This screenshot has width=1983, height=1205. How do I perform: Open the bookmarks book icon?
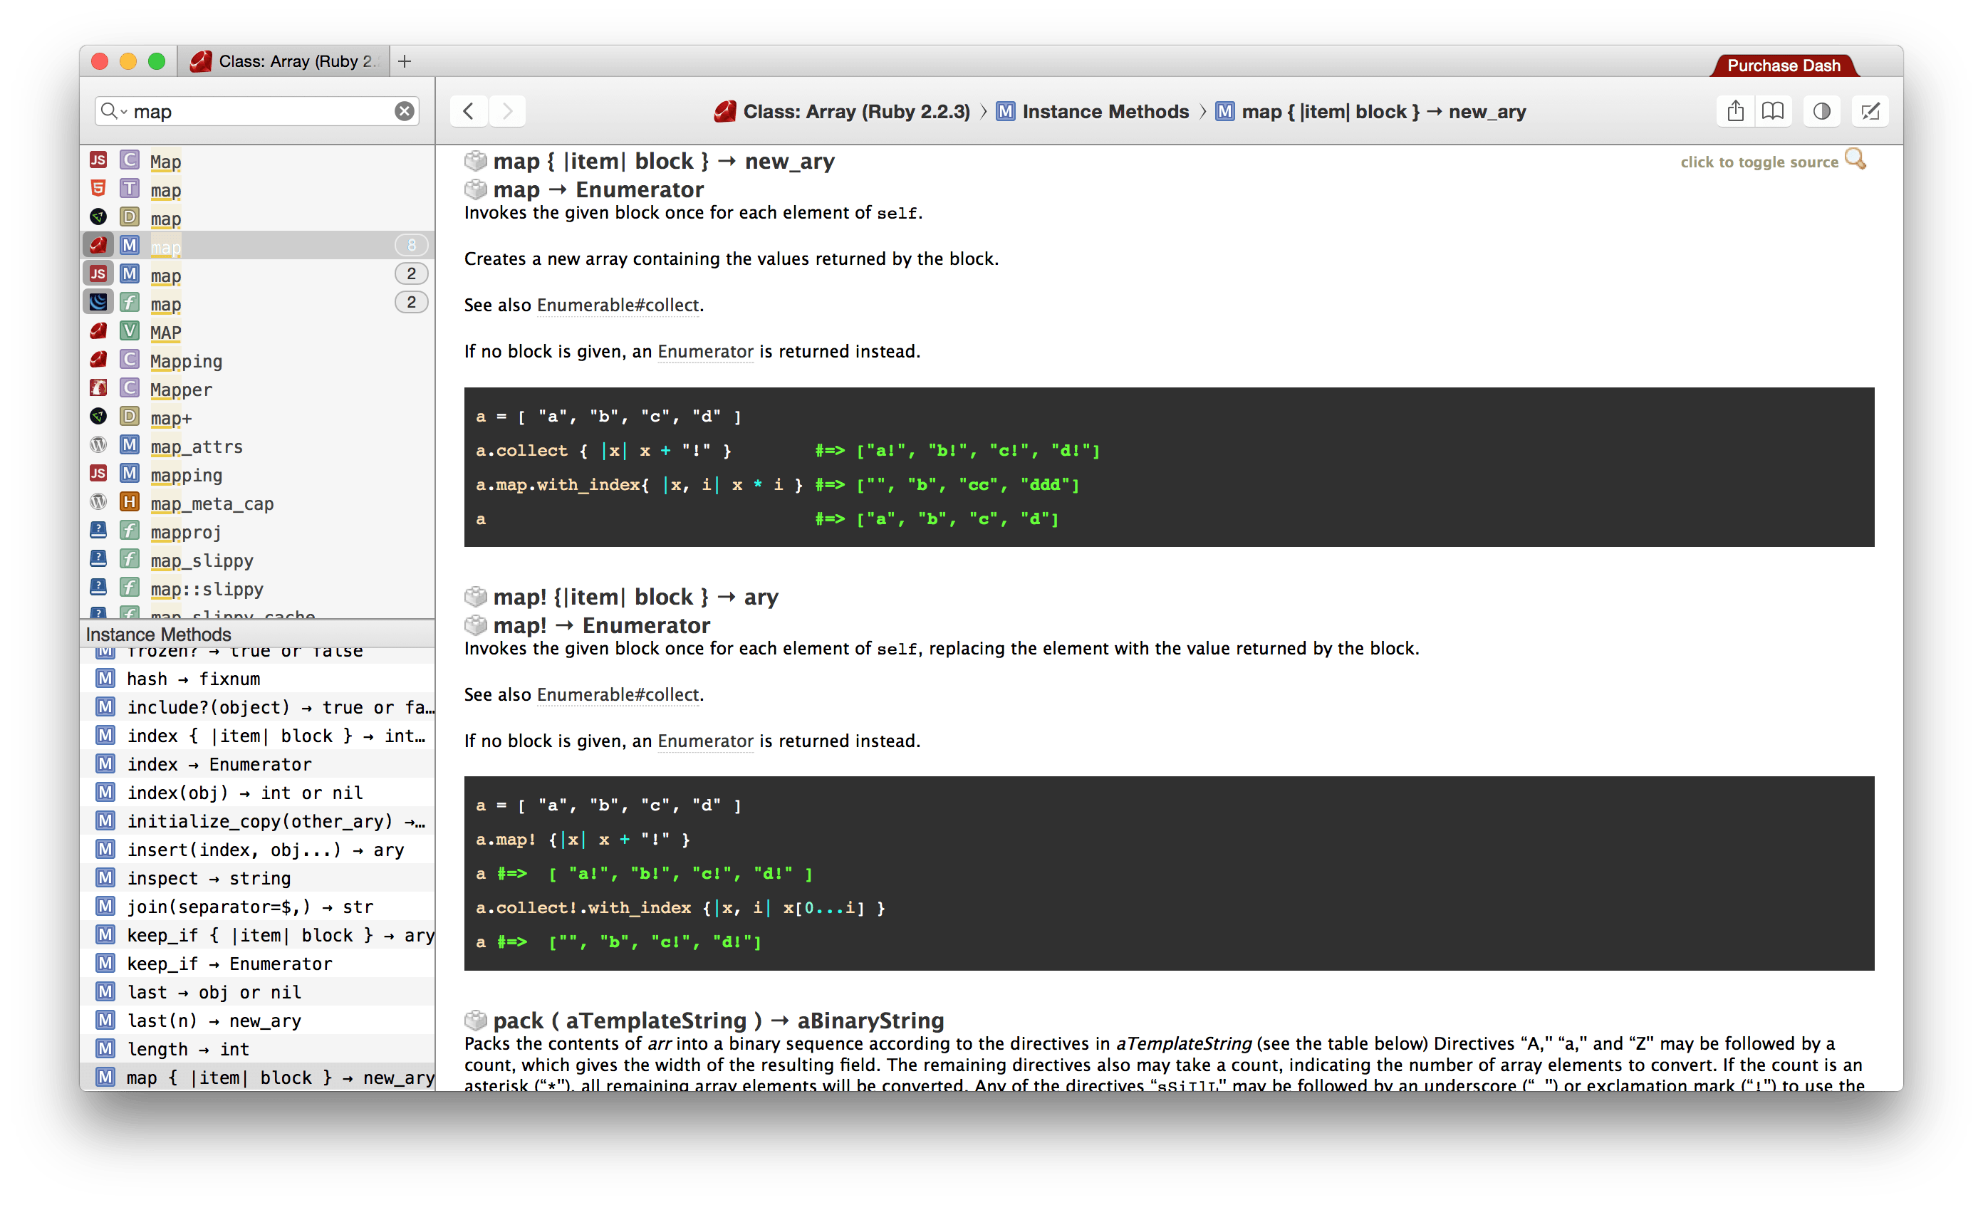tap(1773, 111)
